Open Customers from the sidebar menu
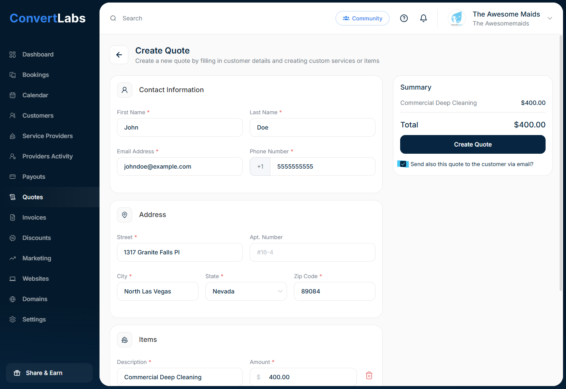 click(x=38, y=116)
